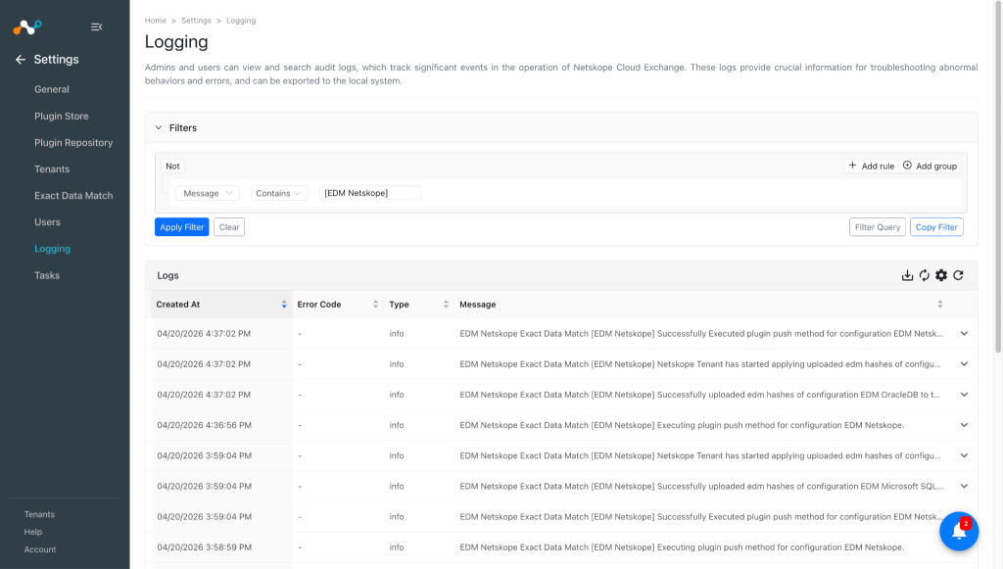Screen dimensions: 1003x569
Task: Click Add rule button
Action: [x=871, y=166]
